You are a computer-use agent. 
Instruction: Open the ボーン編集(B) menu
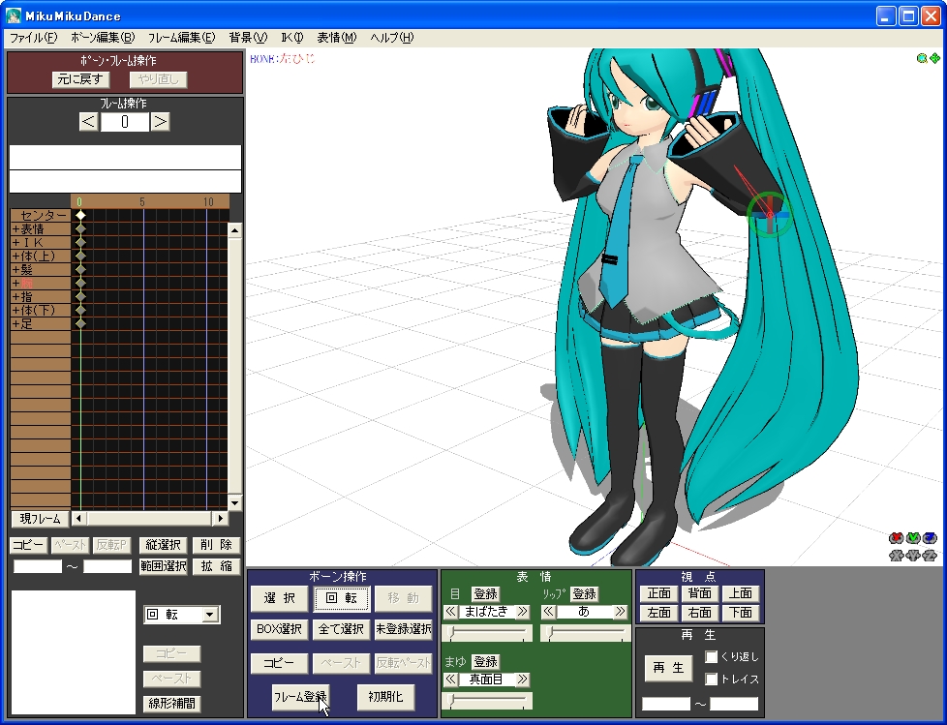pyautogui.click(x=103, y=38)
